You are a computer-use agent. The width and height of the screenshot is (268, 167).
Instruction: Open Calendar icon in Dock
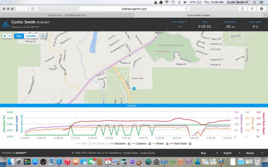point(108,162)
